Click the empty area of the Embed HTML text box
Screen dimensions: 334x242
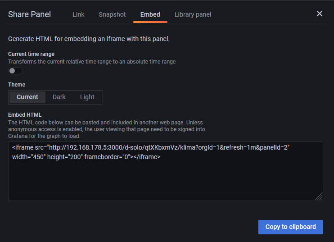[165, 180]
